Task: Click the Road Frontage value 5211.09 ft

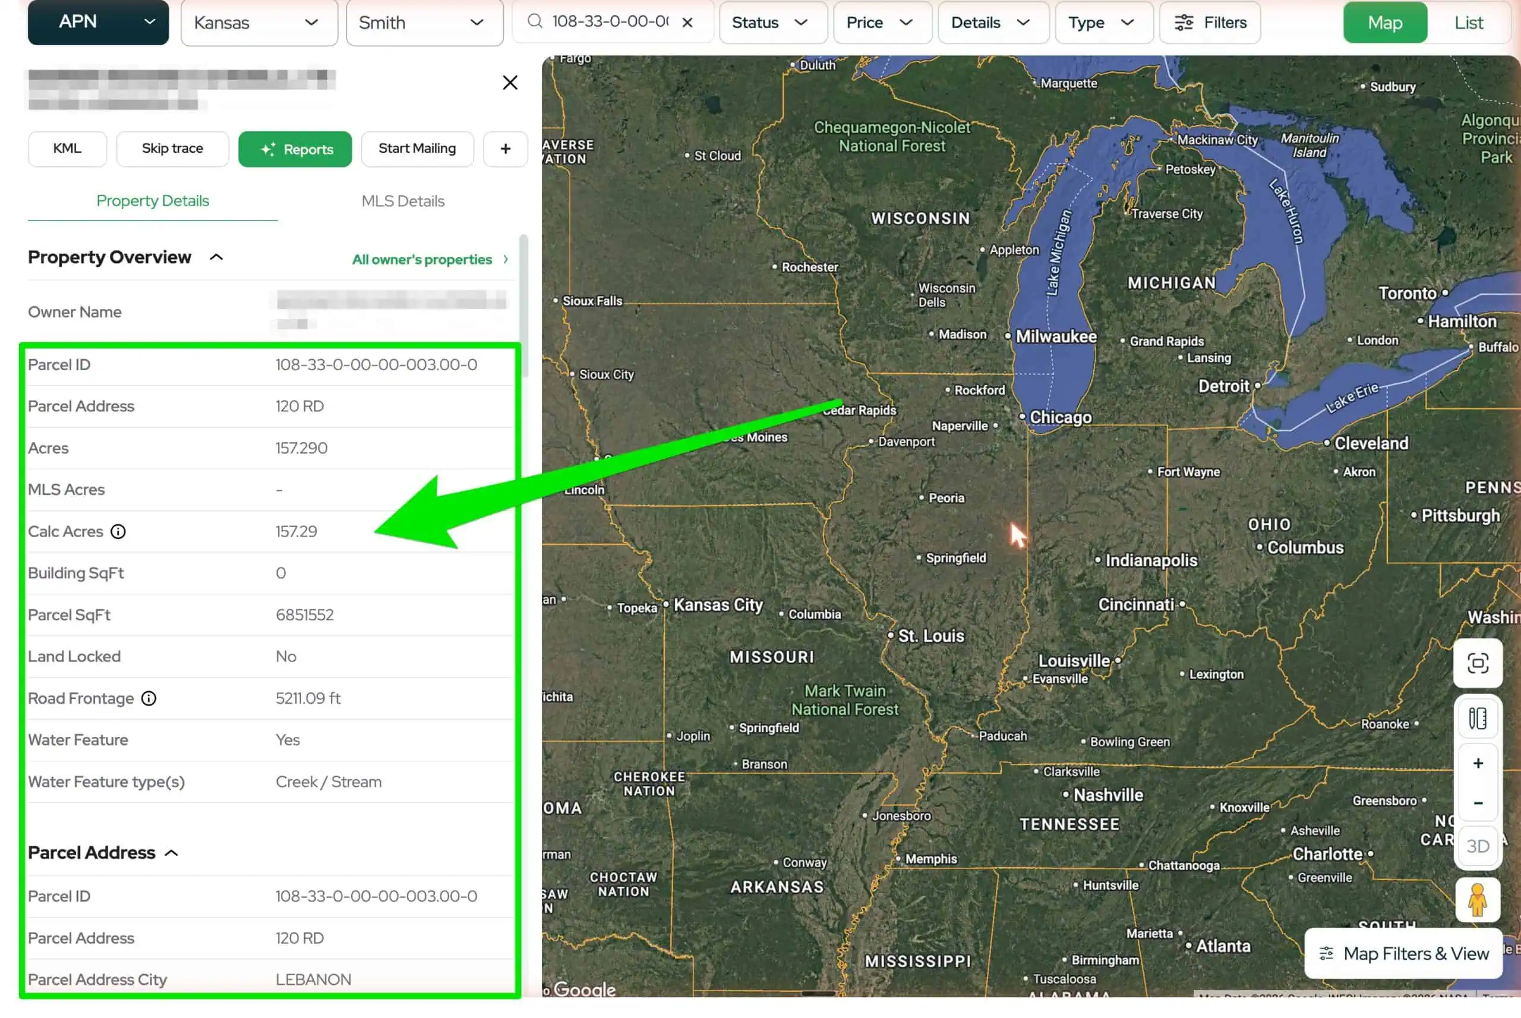Action: [308, 699]
